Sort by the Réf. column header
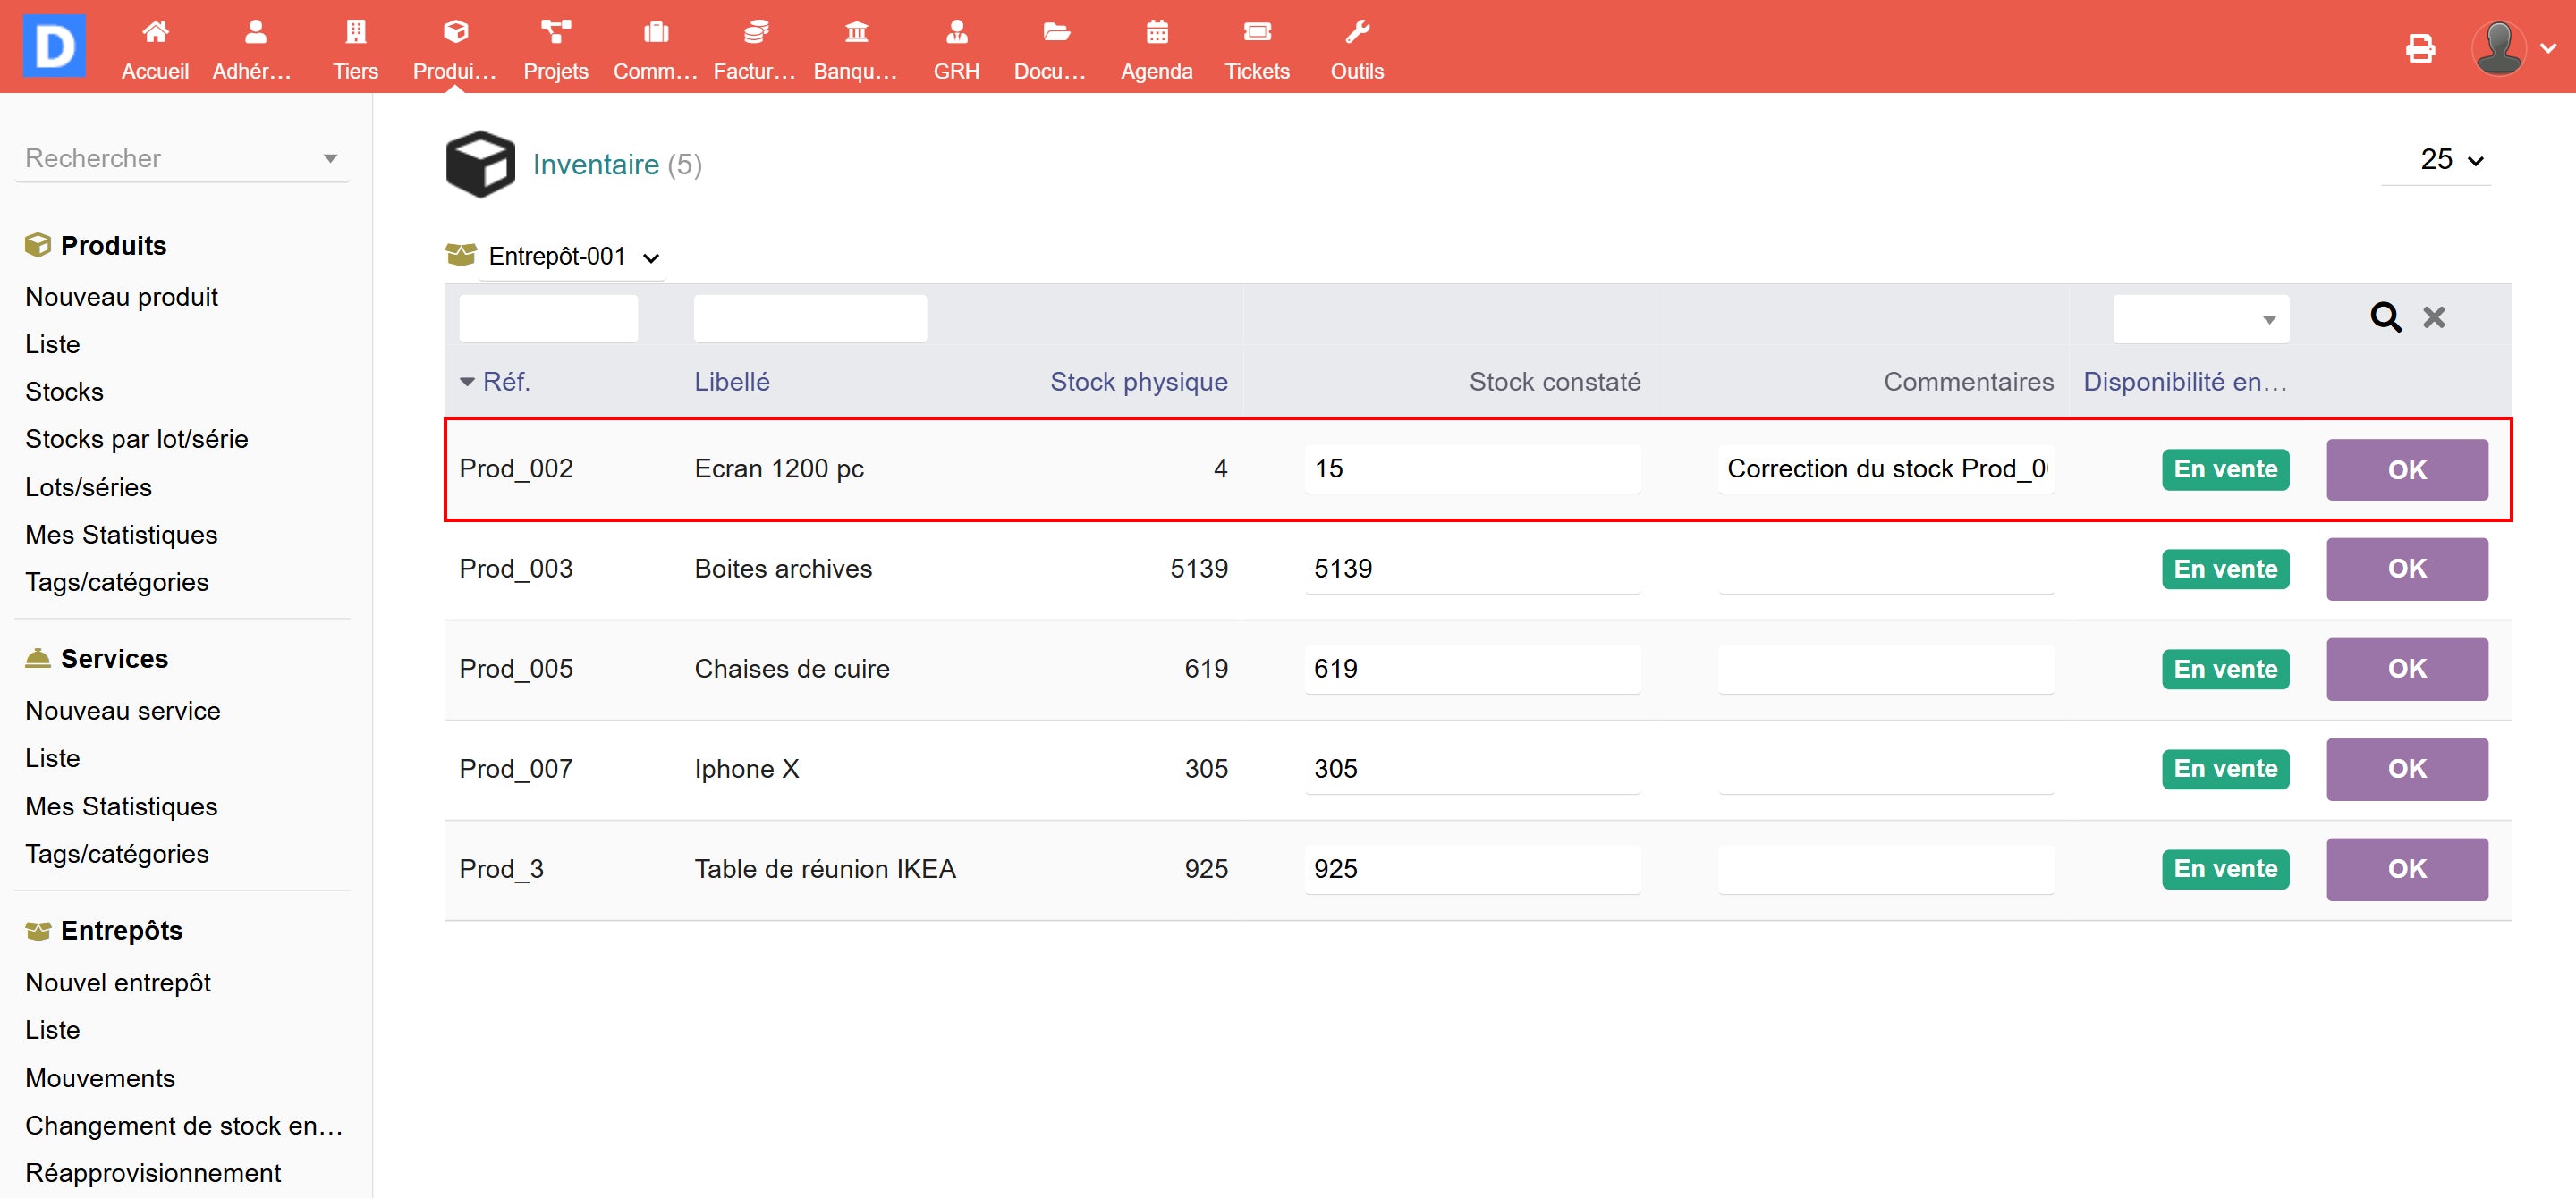 click(505, 382)
